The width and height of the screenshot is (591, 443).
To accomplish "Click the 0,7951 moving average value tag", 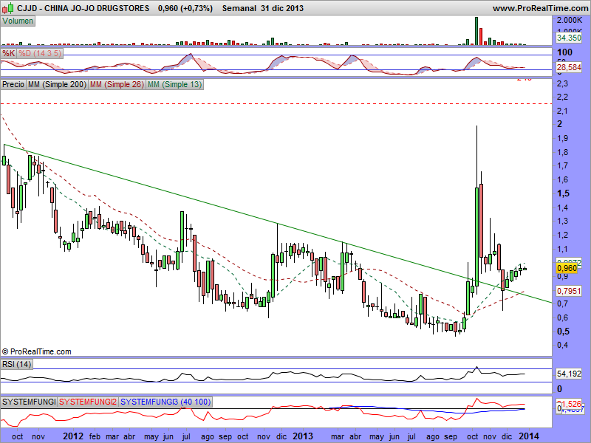I will point(569,291).
